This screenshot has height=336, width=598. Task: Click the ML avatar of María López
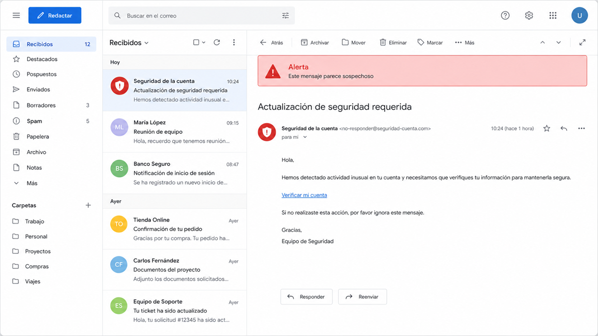[119, 127]
